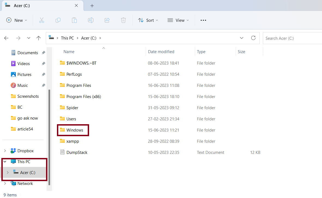Collapse the This PC tree node
The height and width of the screenshot is (198, 322).
click(5, 162)
